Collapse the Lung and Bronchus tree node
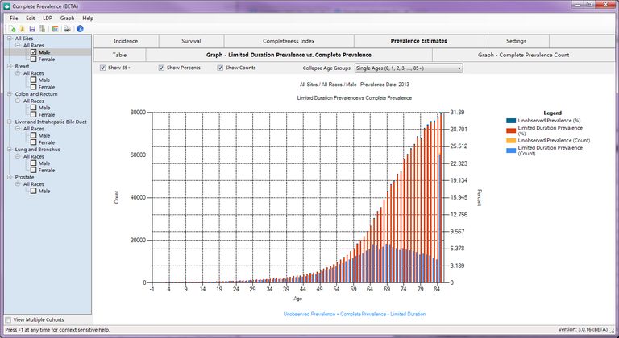The image size is (619, 338). 8,150
